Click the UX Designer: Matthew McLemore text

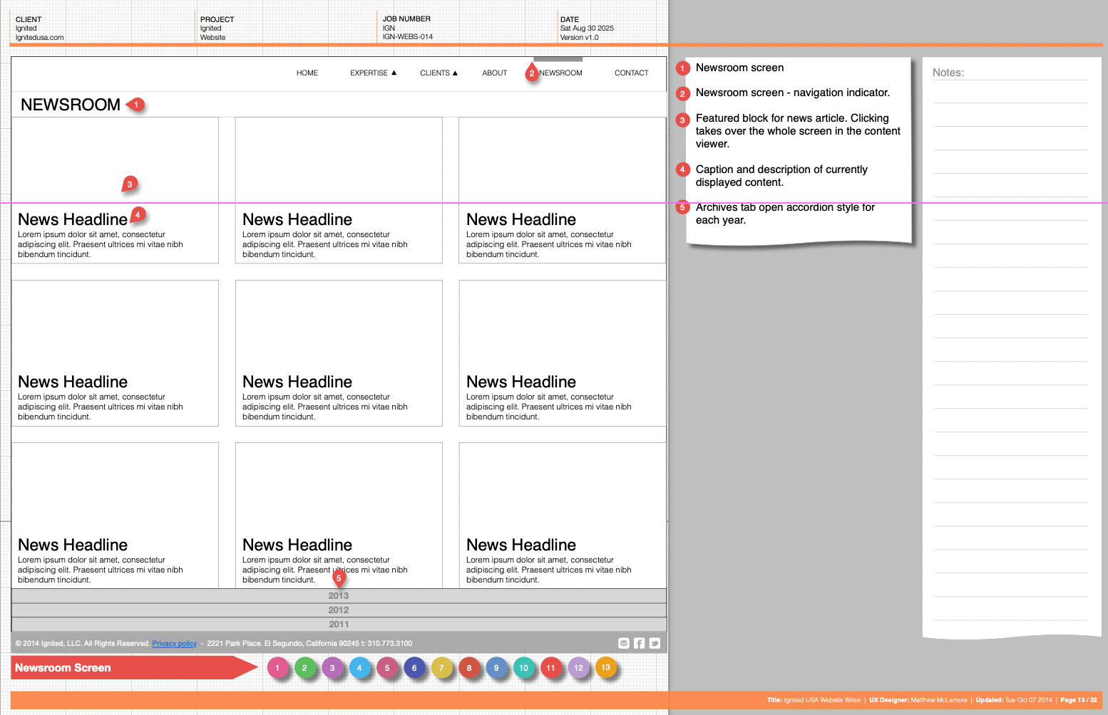pos(918,700)
